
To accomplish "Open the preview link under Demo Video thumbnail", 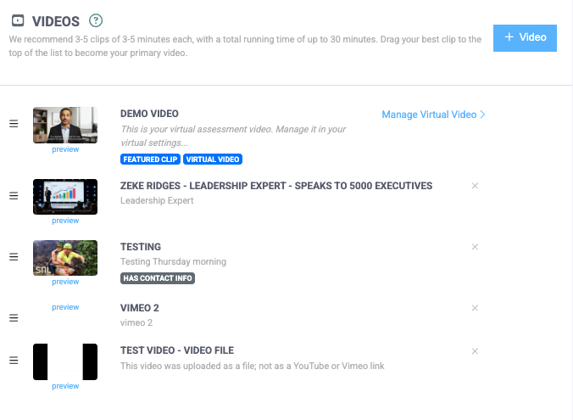I will coord(65,149).
